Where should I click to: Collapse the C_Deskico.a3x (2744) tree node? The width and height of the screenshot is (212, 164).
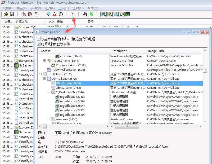[x=49, y=92]
